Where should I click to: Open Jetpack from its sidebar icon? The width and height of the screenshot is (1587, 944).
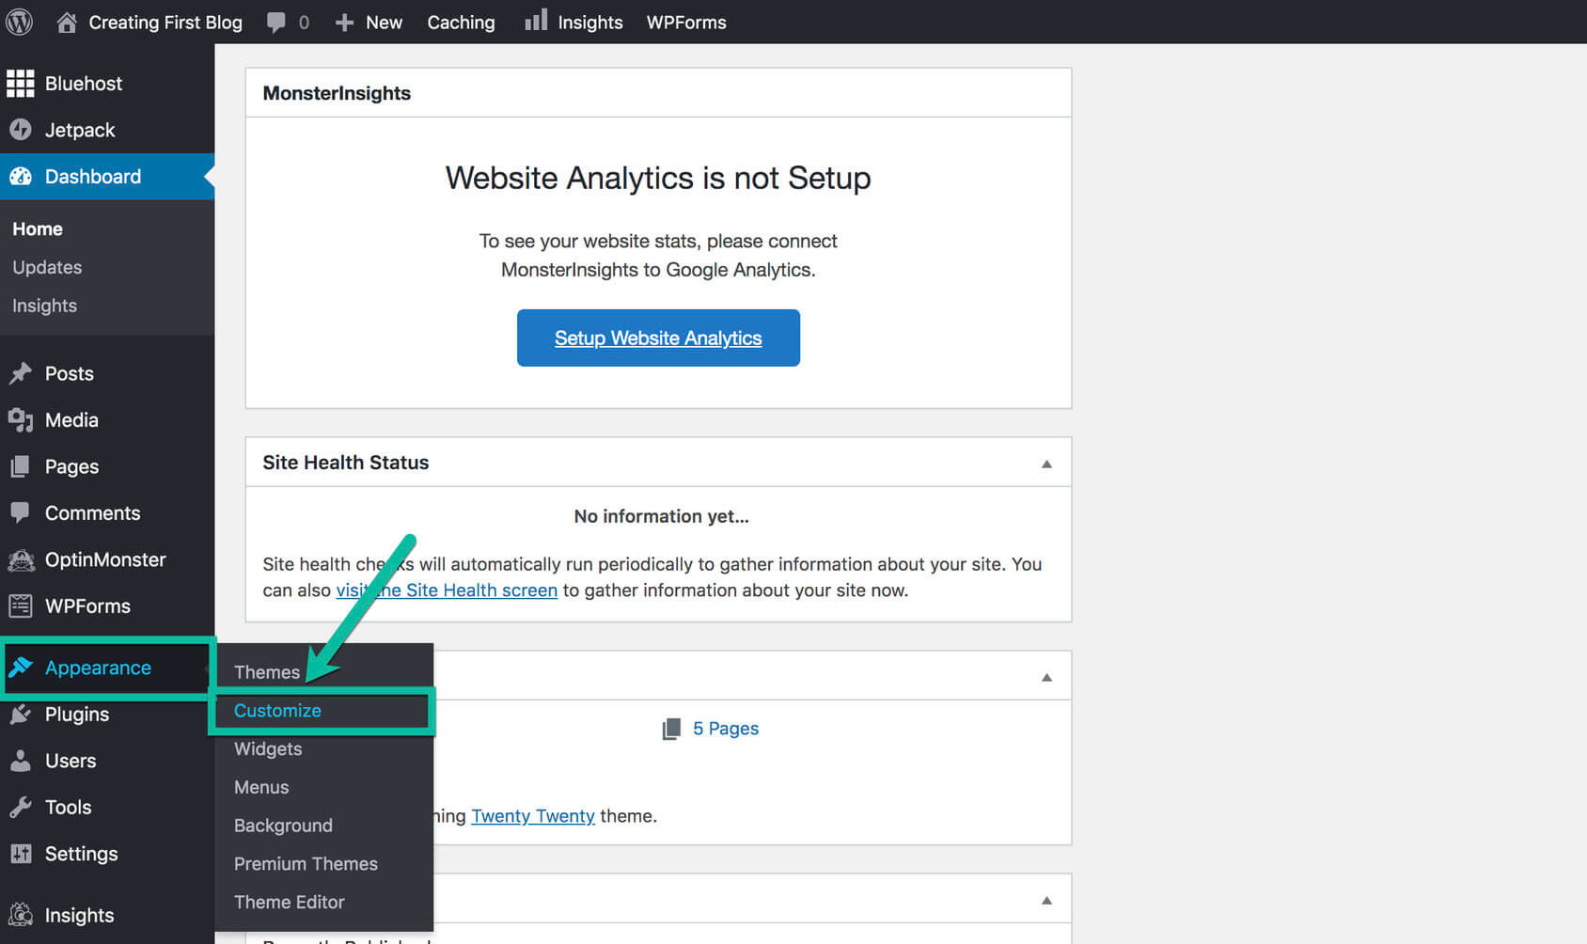click(21, 130)
